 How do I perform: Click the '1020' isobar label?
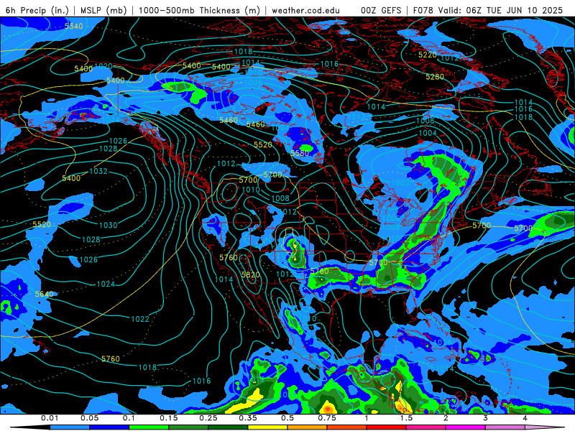click(x=103, y=66)
